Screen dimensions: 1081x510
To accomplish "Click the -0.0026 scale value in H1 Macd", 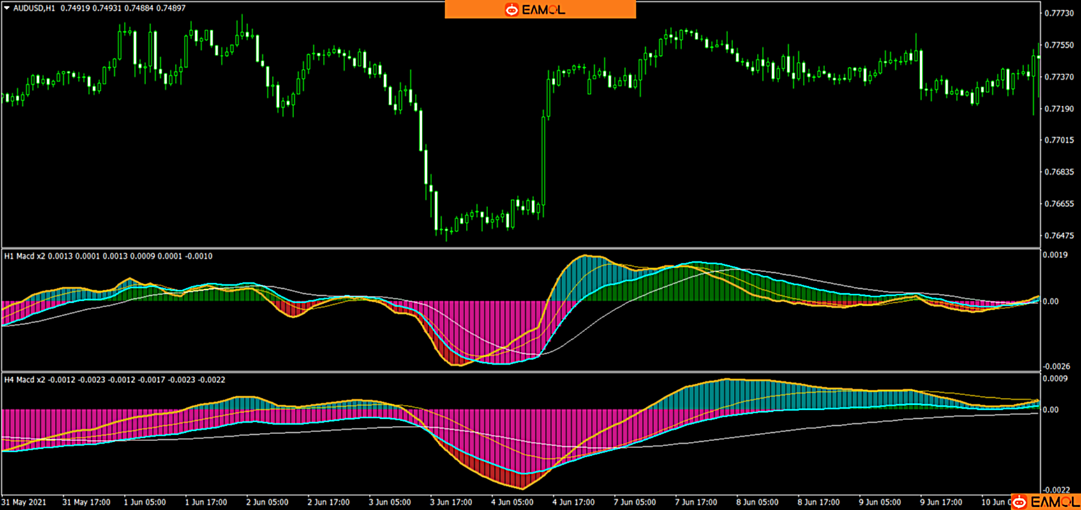I will (x=1055, y=367).
